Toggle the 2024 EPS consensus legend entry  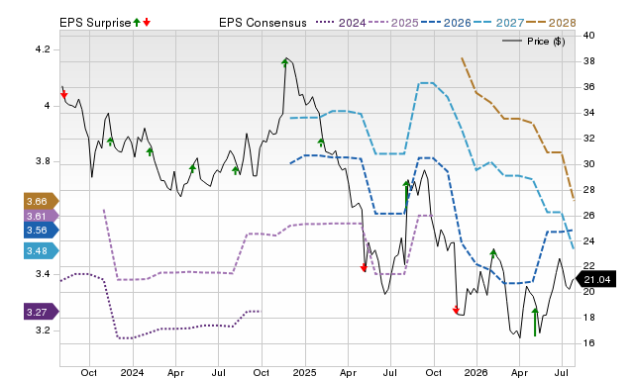pyautogui.click(x=341, y=23)
